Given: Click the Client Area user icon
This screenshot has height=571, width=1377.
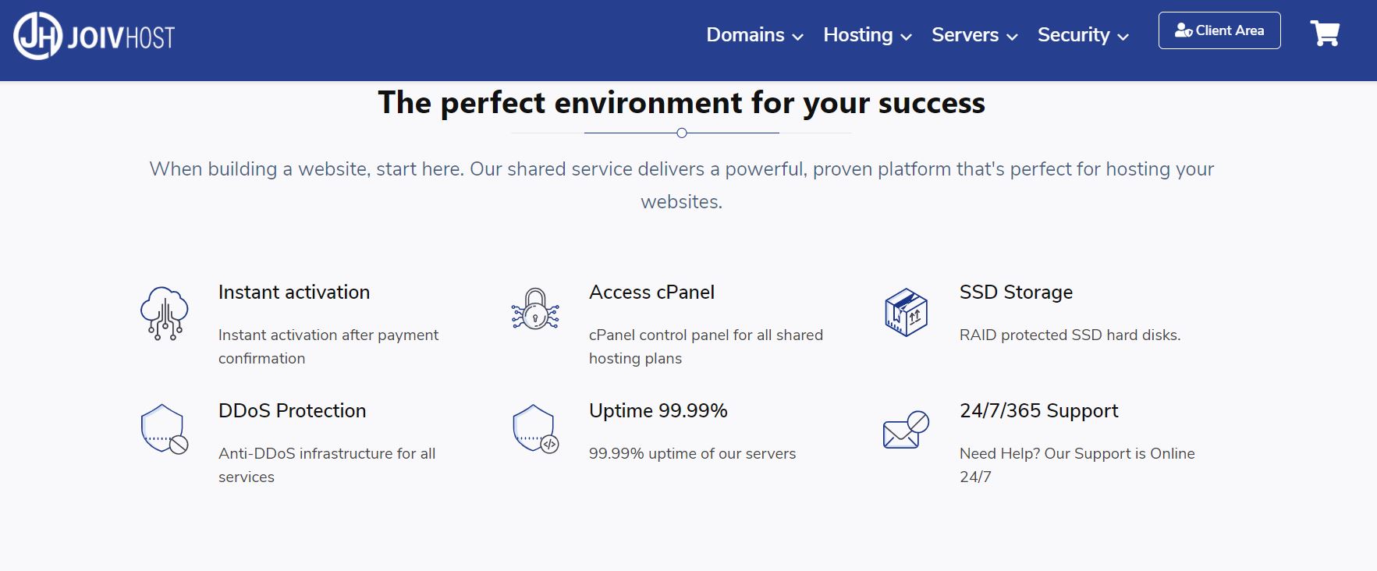Looking at the screenshot, I should coord(1184,30).
